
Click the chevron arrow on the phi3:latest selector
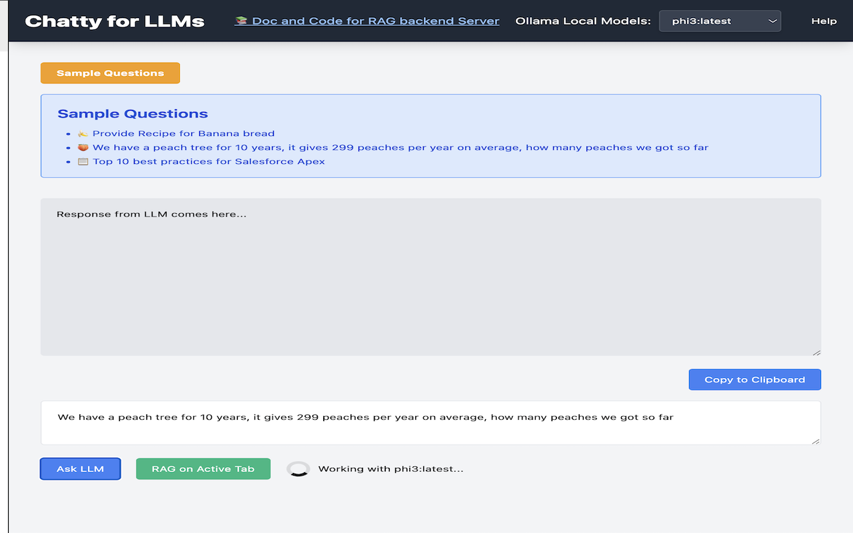click(x=772, y=21)
